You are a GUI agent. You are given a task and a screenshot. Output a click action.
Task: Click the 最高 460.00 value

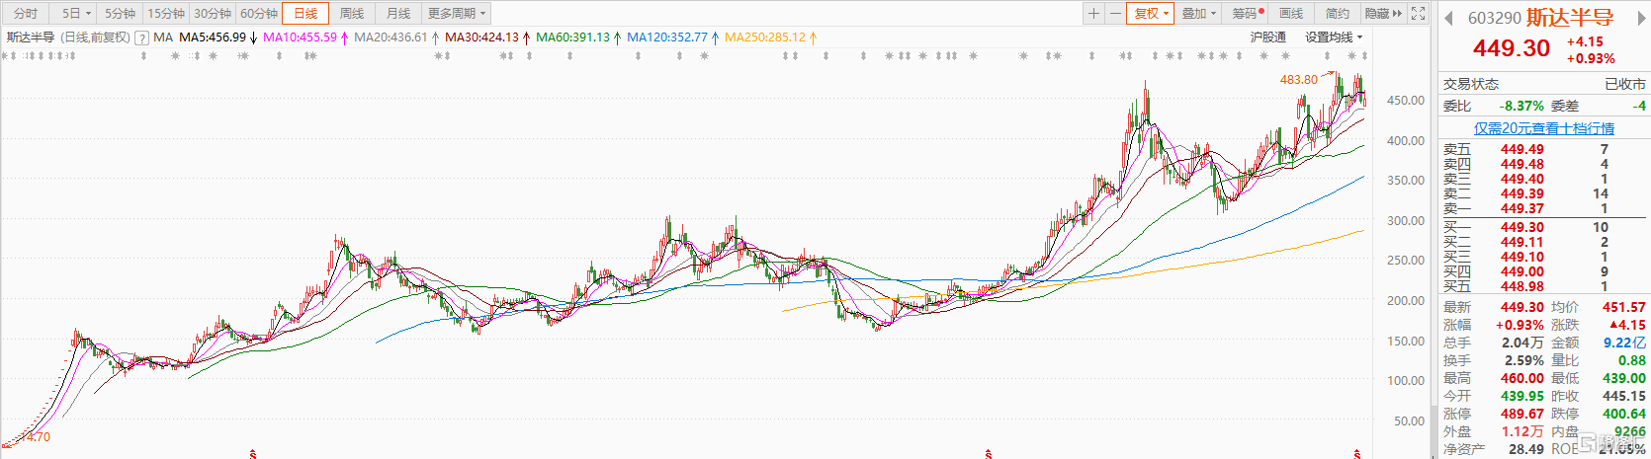click(x=1521, y=378)
